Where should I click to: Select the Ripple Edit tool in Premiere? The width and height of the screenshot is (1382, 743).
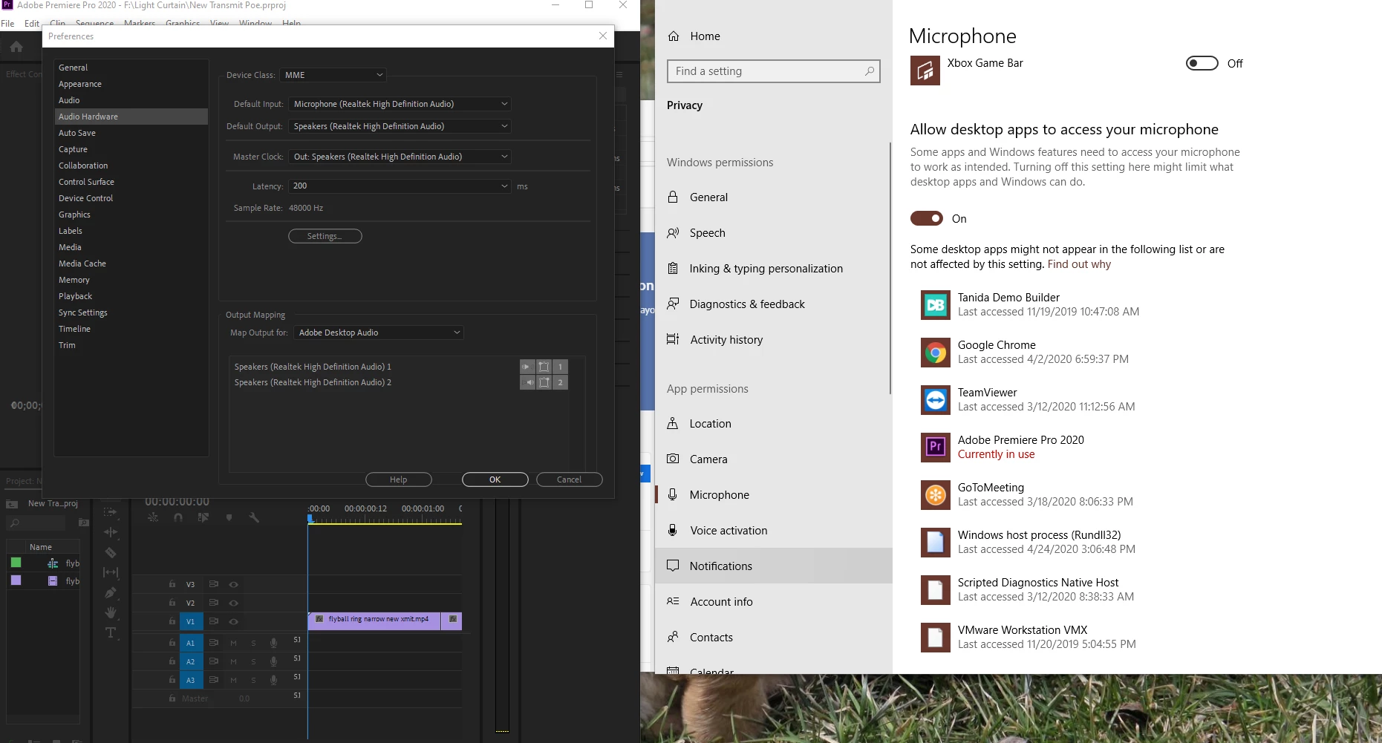point(110,532)
